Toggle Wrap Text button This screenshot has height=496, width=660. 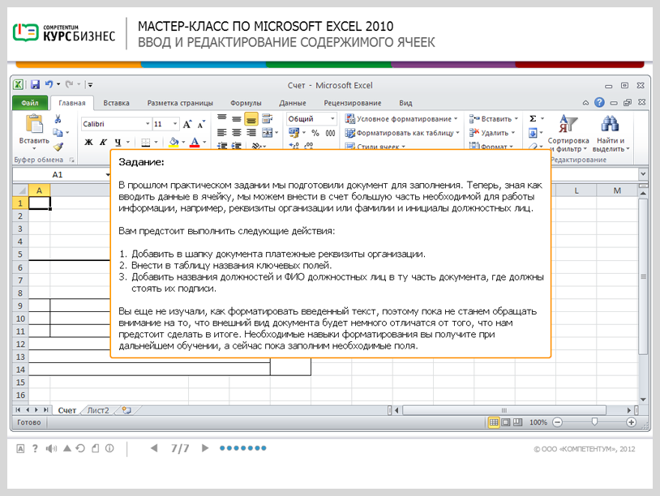[268, 118]
